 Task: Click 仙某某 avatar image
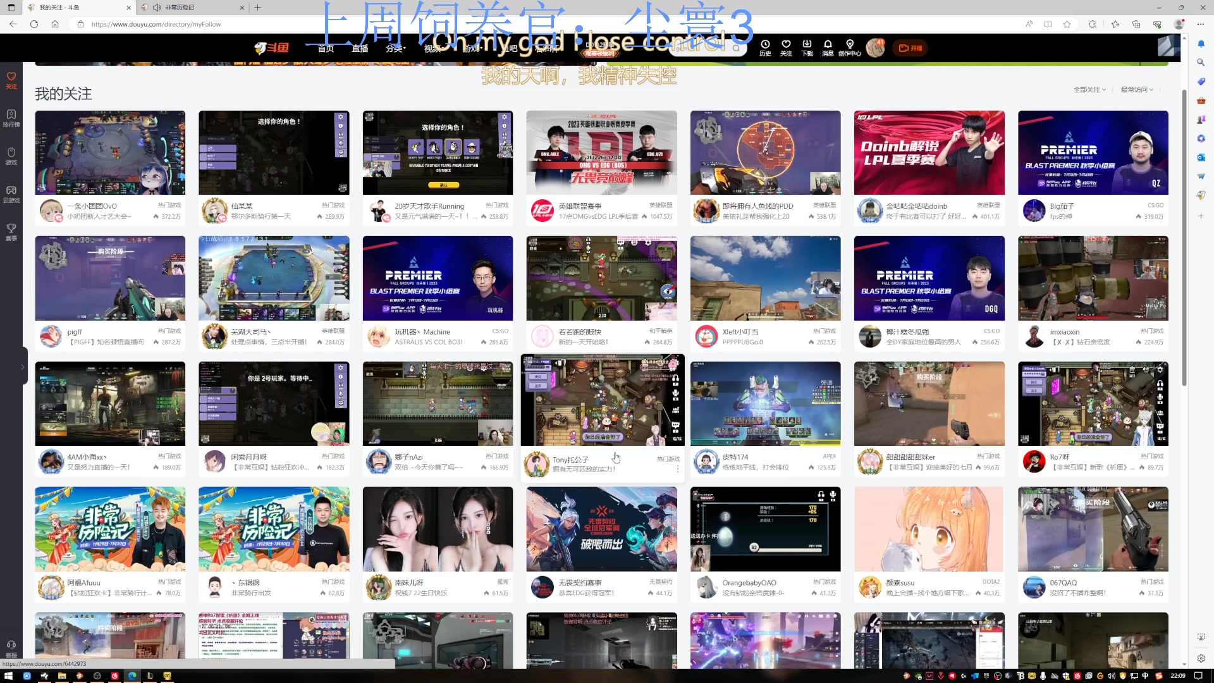click(214, 211)
